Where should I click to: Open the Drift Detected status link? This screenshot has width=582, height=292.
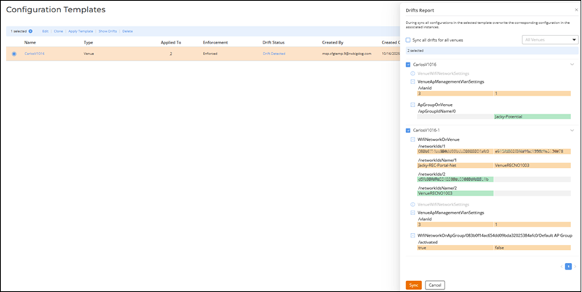tap(274, 54)
